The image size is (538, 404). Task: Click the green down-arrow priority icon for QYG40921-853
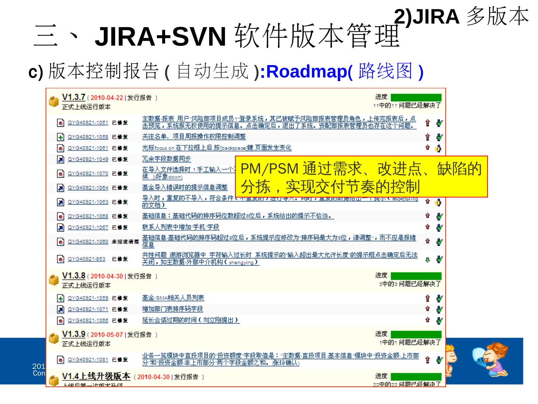(x=428, y=259)
